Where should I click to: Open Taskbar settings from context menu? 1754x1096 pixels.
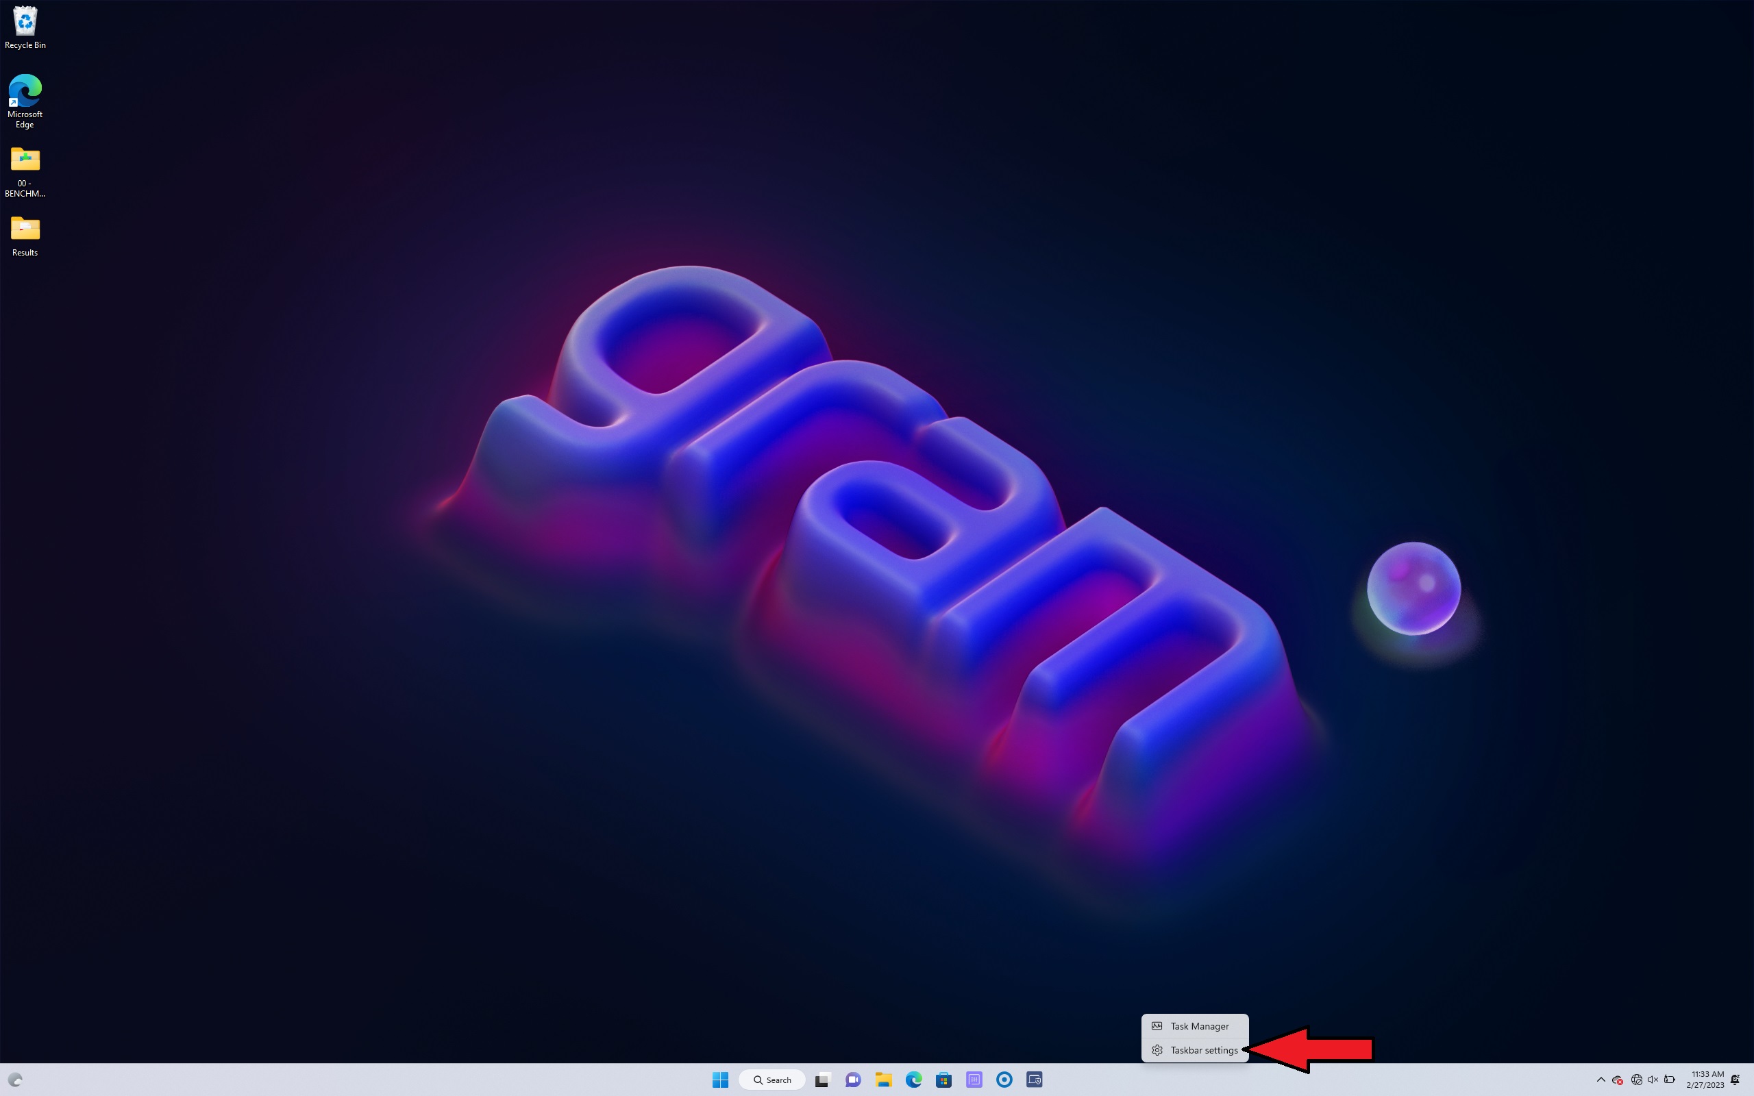pos(1196,1049)
